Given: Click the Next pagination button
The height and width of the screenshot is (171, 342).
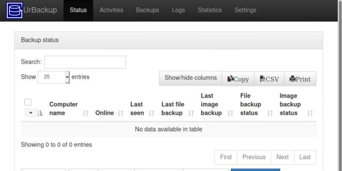Looking at the screenshot, I should point(282,157).
